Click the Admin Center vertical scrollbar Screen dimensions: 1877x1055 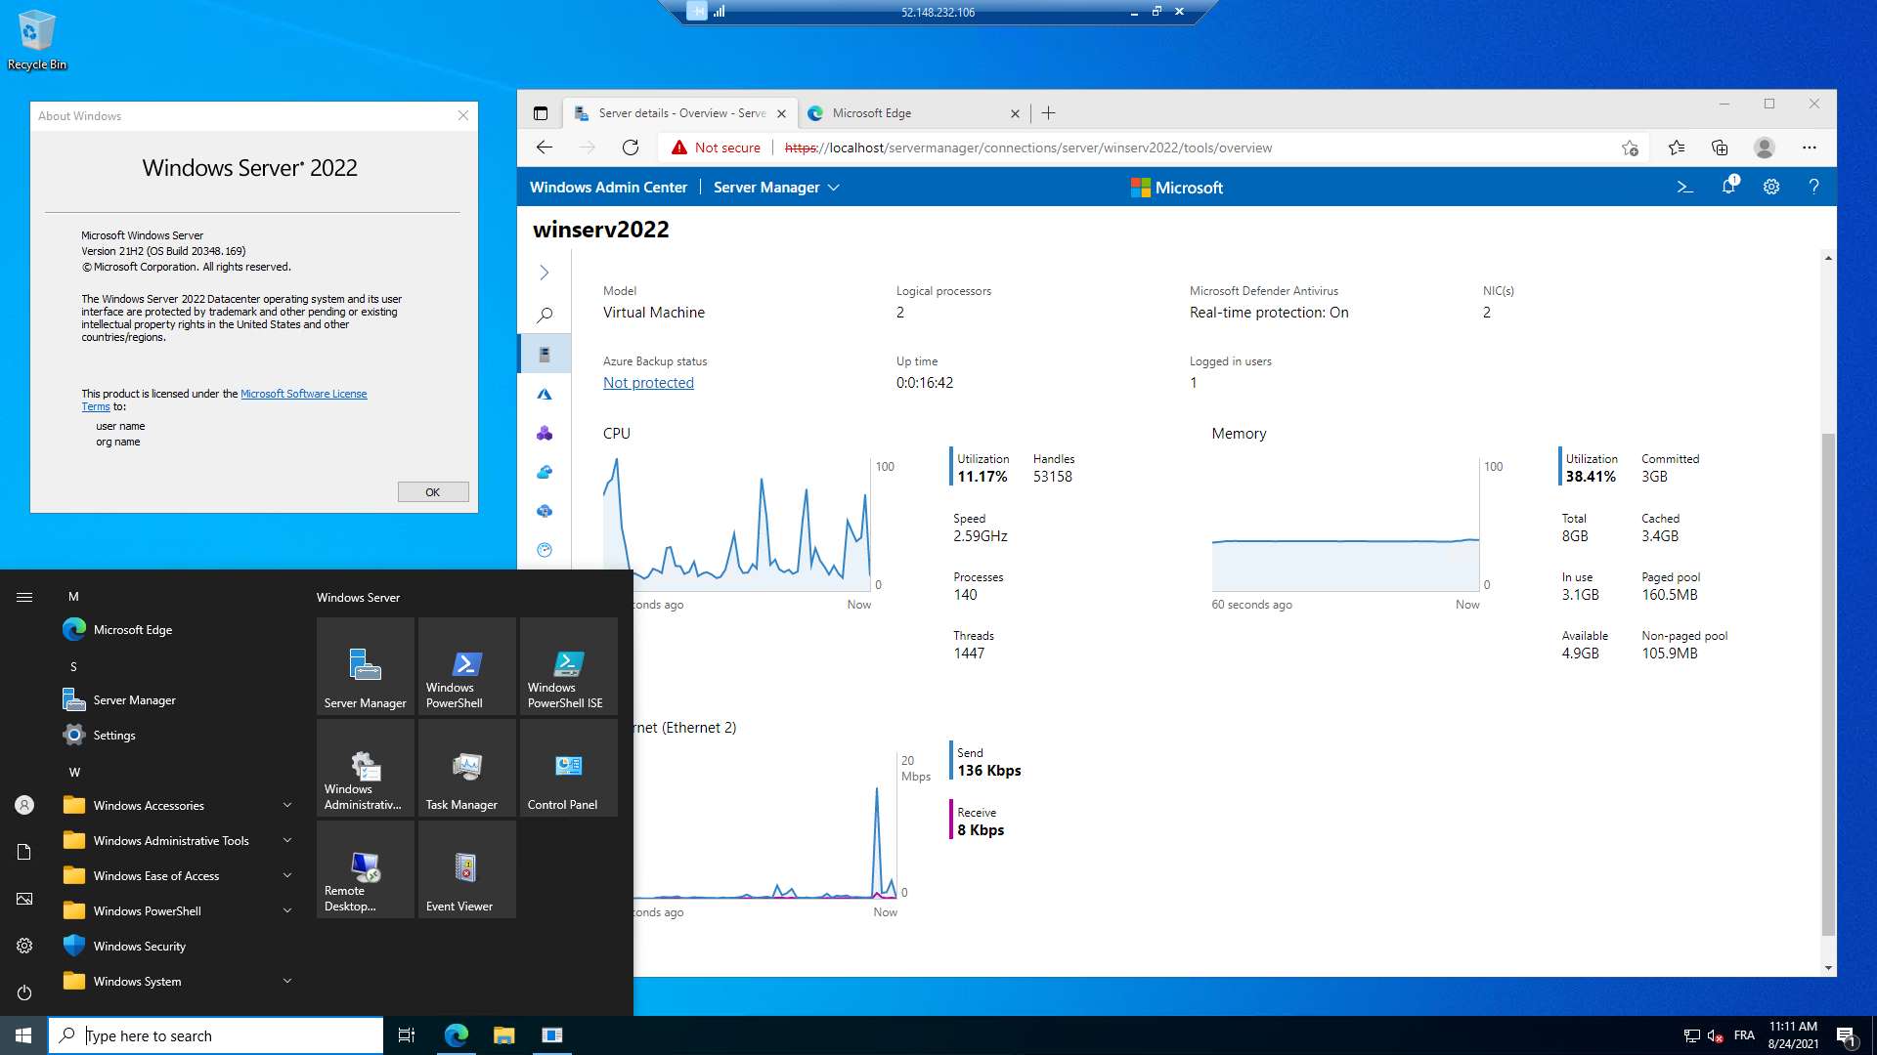coord(1828,684)
